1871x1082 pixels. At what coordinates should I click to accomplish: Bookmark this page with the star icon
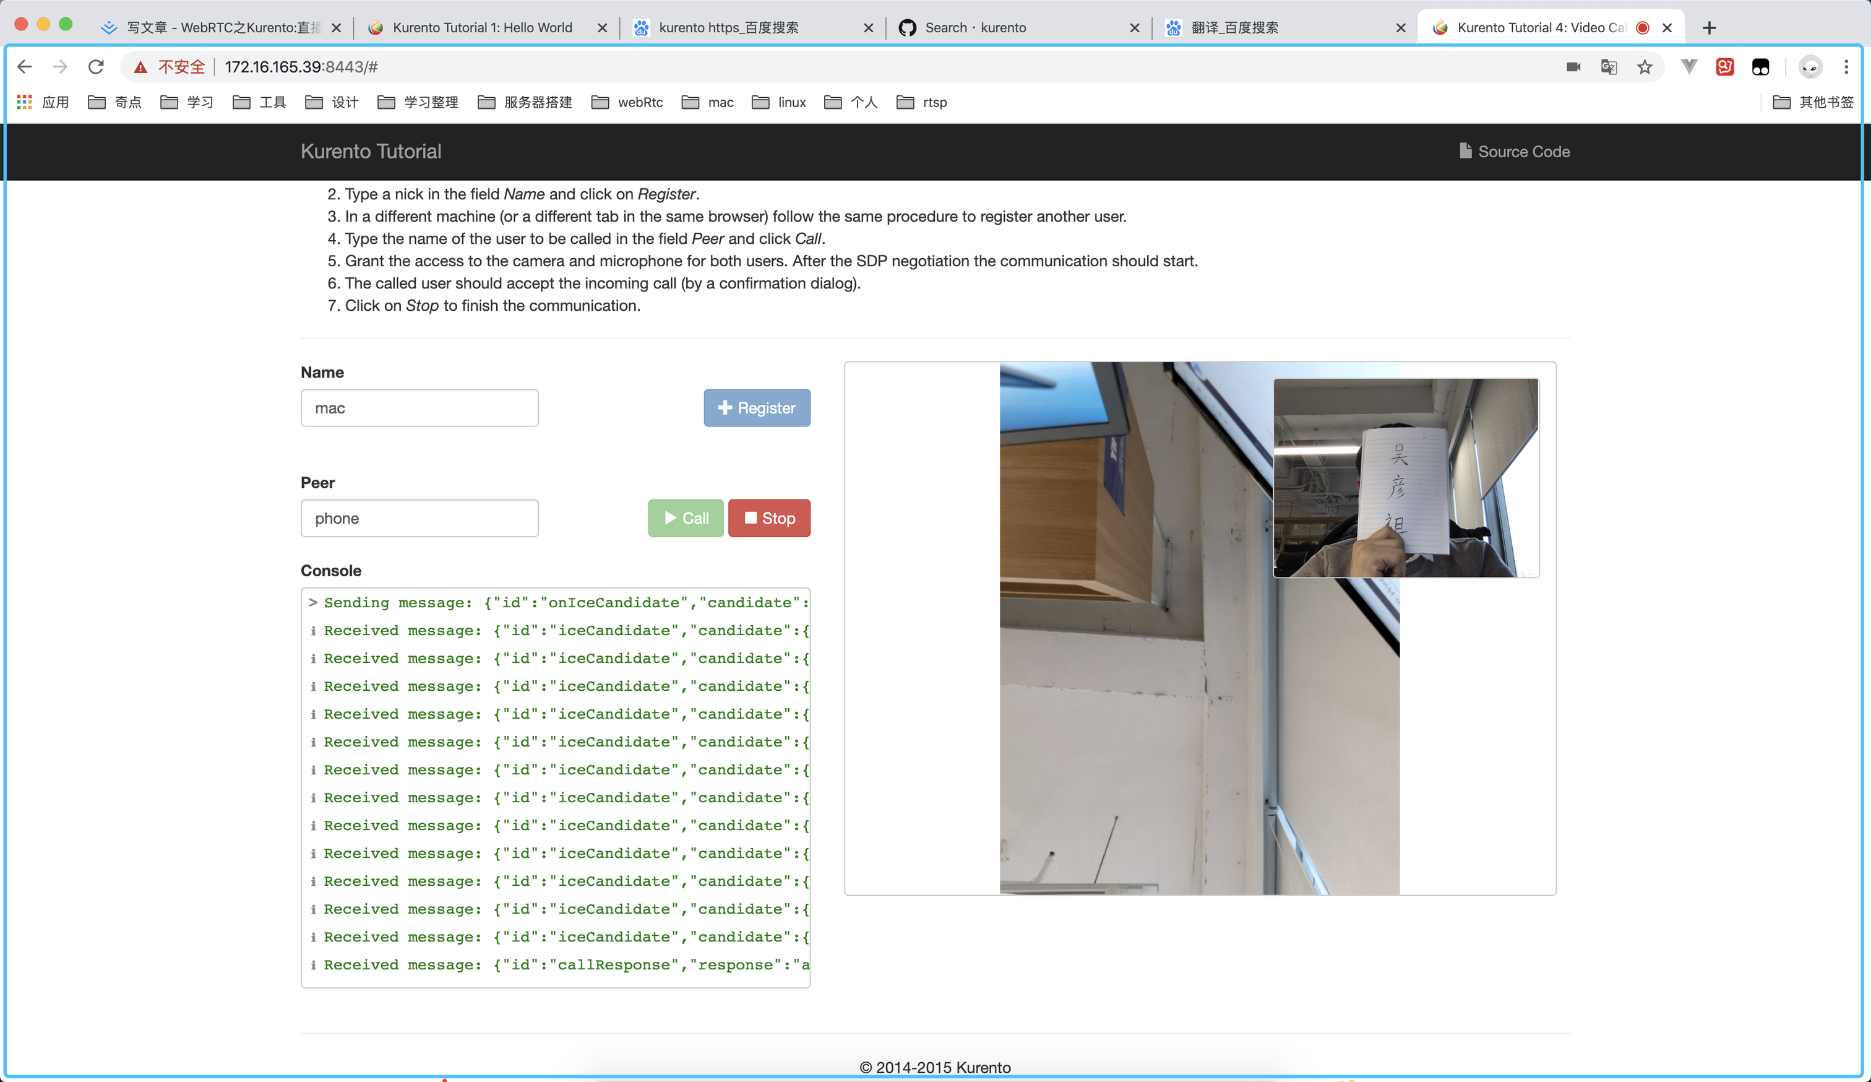(1645, 67)
